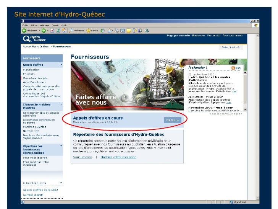Viewport: 278px width, 209px height.
Task: Click the Messenger people toolbar icon
Action: (x=147, y=31)
